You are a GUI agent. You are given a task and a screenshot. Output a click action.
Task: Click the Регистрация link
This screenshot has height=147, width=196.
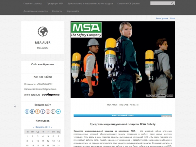tap(162, 18)
